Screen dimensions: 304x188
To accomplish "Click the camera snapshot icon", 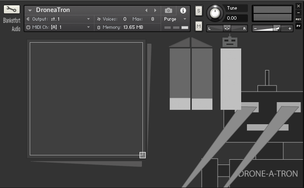I will (168, 10).
